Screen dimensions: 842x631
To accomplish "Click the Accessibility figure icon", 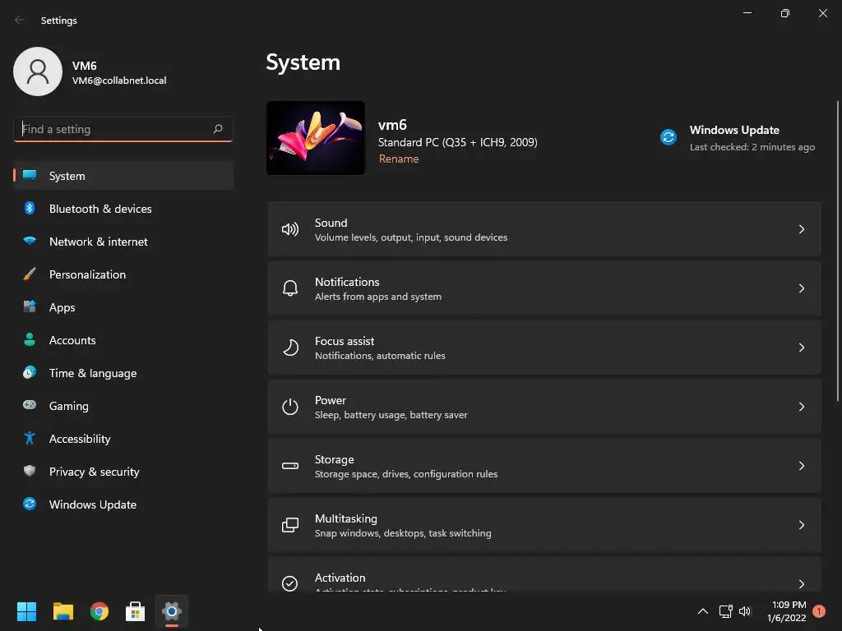I will coord(30,439).
